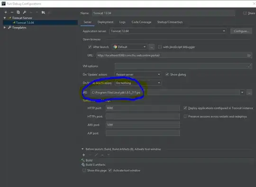Image resolution: width=256 pixels, height=187 pixels.
Task: Copy configuration using duplicate icon
Action: point(18,12)
